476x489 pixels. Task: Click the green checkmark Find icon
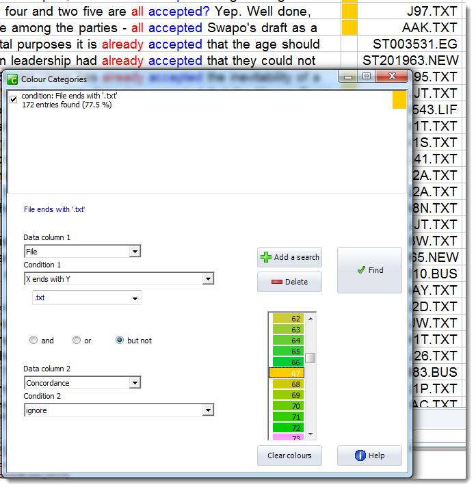[x=360, y=270]
